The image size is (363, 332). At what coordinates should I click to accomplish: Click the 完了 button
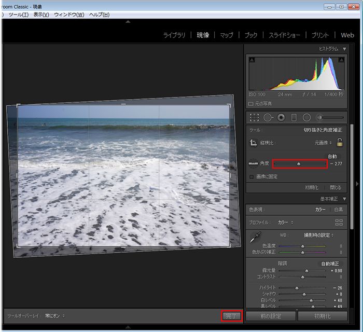point(231,316)
